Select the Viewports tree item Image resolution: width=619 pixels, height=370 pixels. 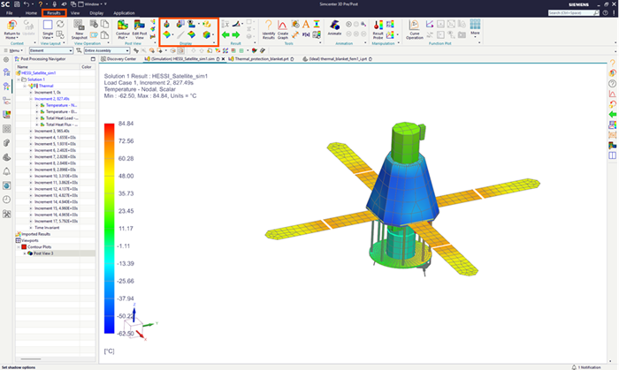coord(30,240)
